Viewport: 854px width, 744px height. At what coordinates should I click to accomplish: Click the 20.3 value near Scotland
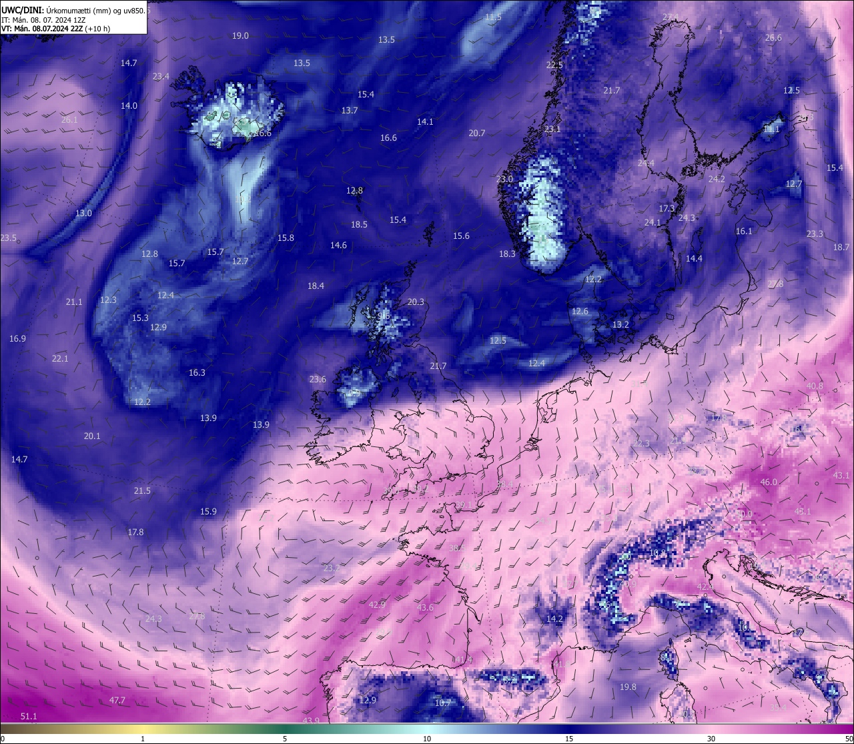click(416, 302)
